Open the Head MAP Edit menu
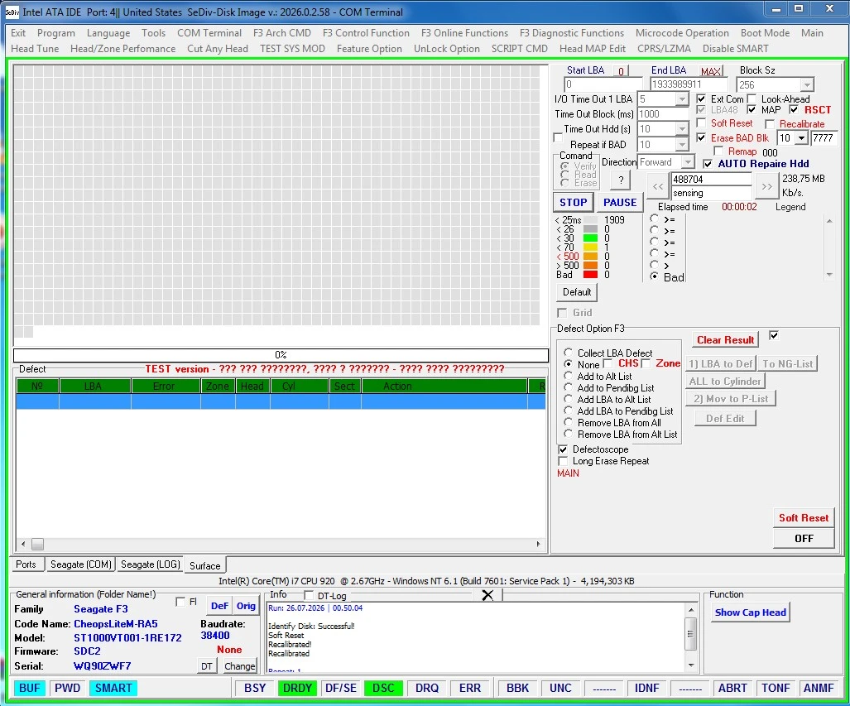Viewport: 850px width, 706px height. [592, 49]
